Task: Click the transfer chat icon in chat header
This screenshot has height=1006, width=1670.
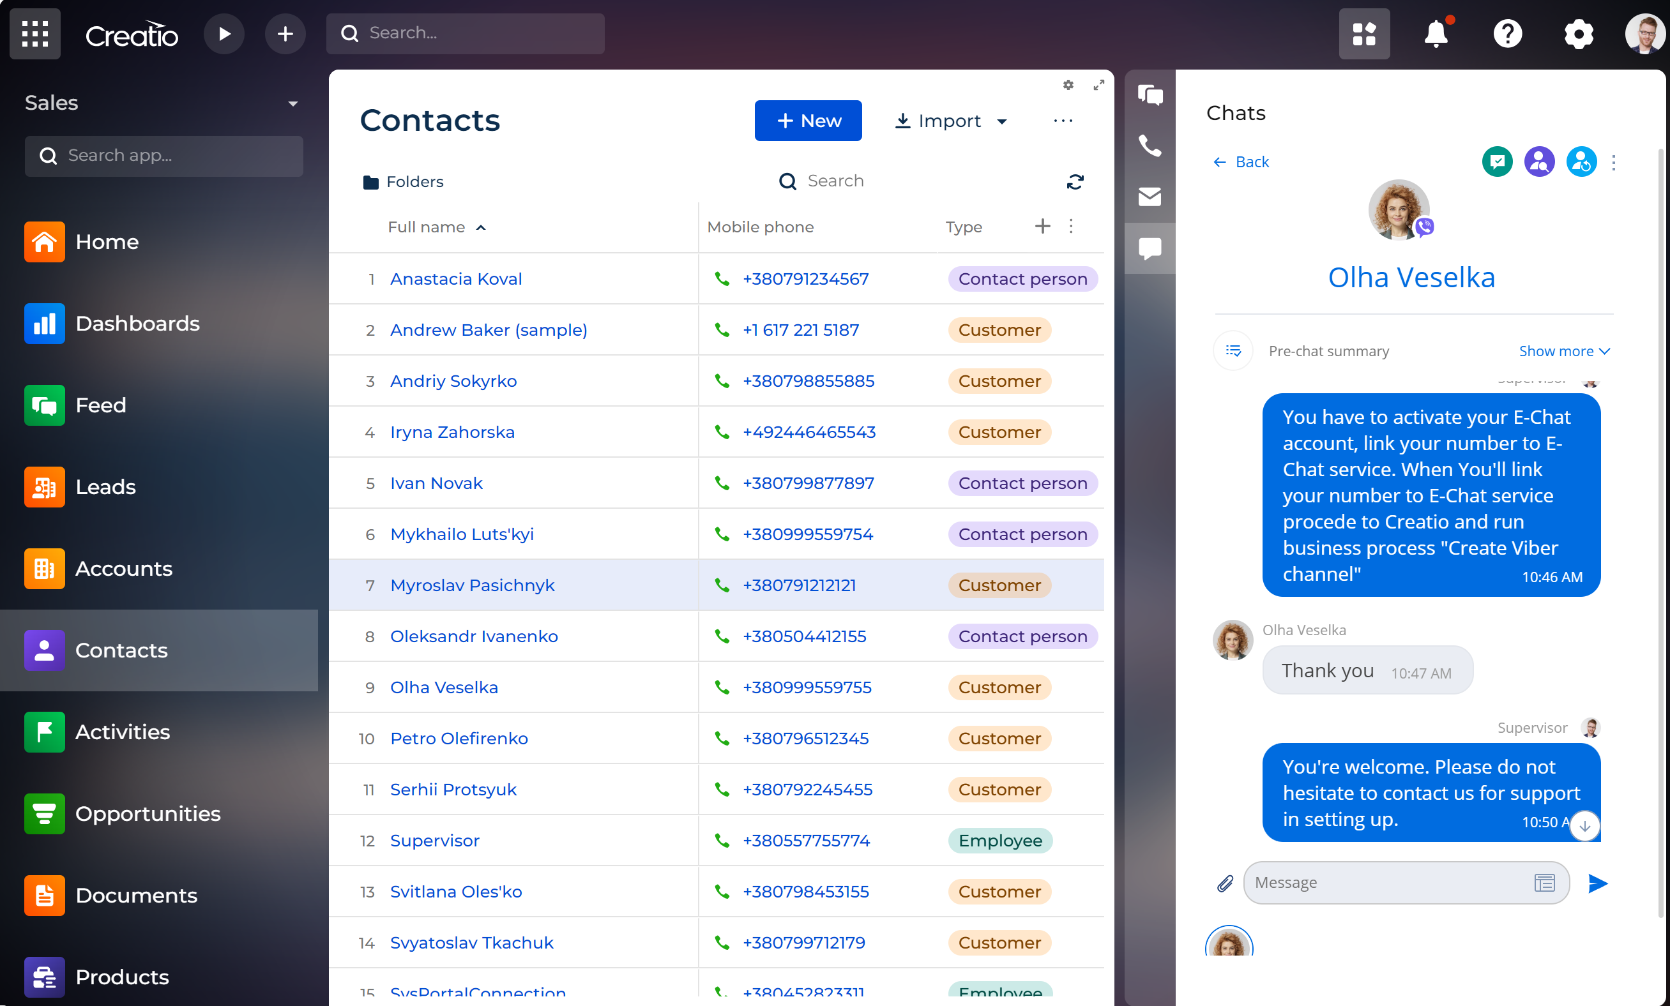Action: coord(1581,161)
